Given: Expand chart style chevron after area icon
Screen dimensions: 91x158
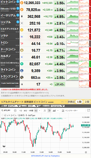Looking at the screenshot, I should [58, 111].
